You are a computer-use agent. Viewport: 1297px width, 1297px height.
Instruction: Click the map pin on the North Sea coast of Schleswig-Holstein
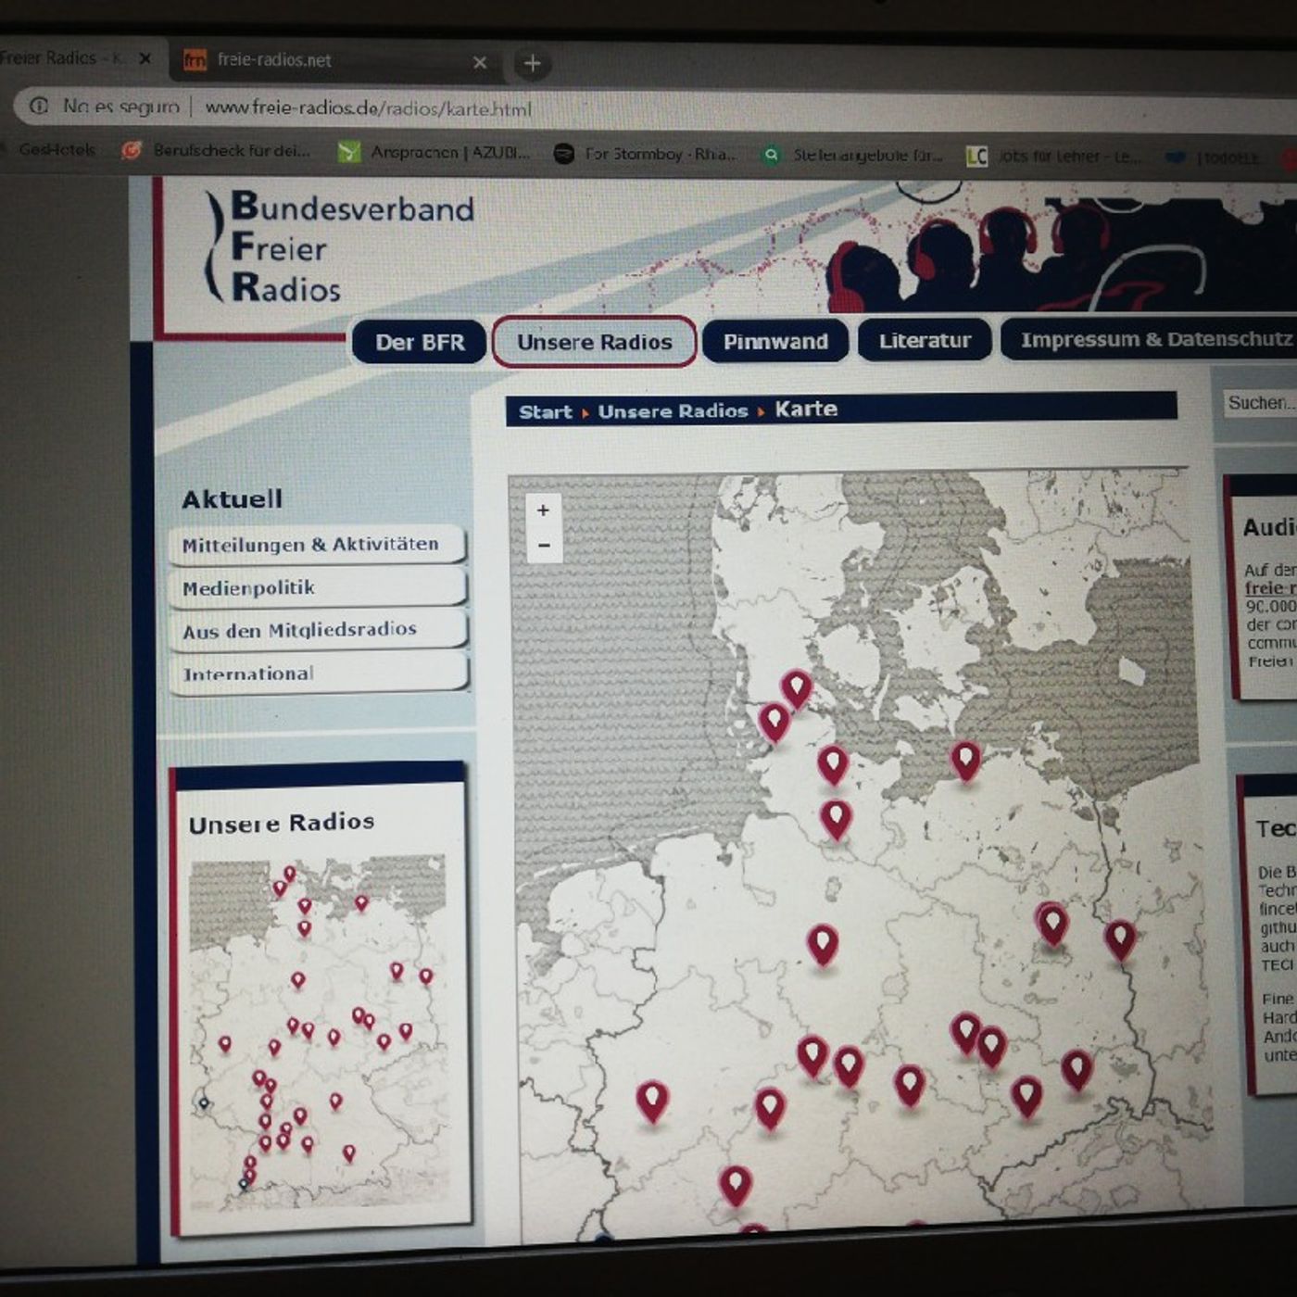(x=774, y=722)
